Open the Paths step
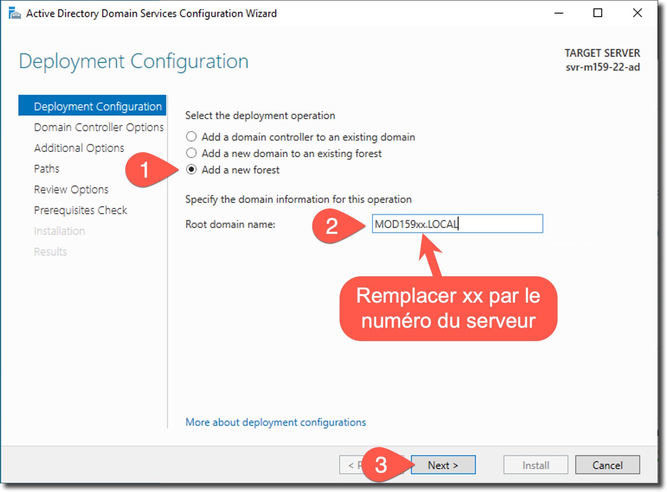 click(47, 169)
